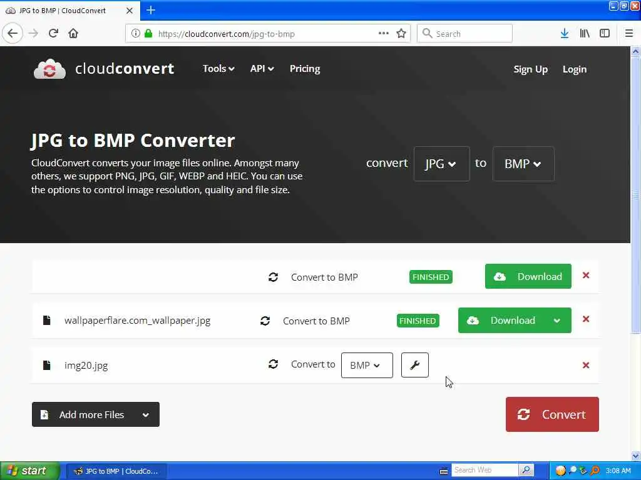
Task: Open the Login page
Action: [x=575, y=69]
